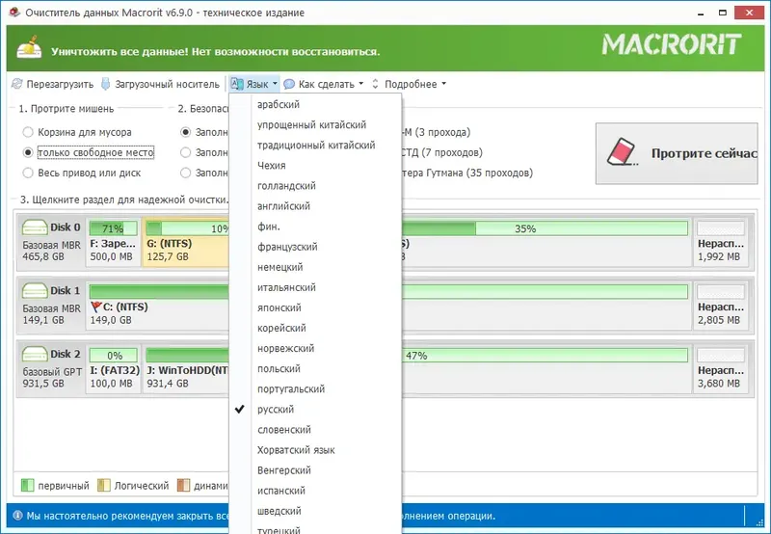Select the G: (NTFS) partition block
Screen dimensions: 771x534
click(186, 243)
